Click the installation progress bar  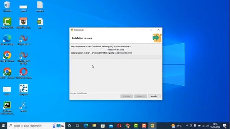click(x=116, y=57)
